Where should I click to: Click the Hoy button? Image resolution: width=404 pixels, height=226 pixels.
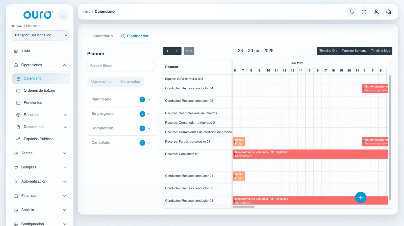pyautogui.click(x=189, y=51)
